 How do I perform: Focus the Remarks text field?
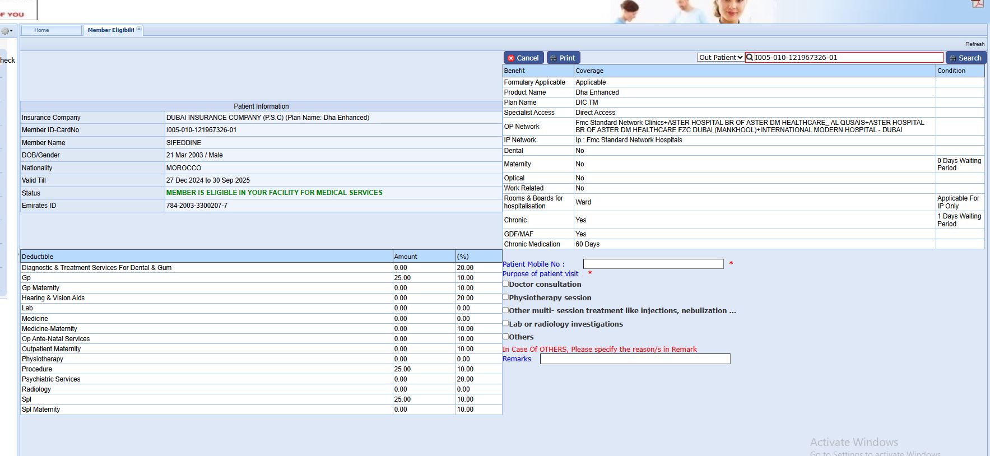[x=635, y=359]
